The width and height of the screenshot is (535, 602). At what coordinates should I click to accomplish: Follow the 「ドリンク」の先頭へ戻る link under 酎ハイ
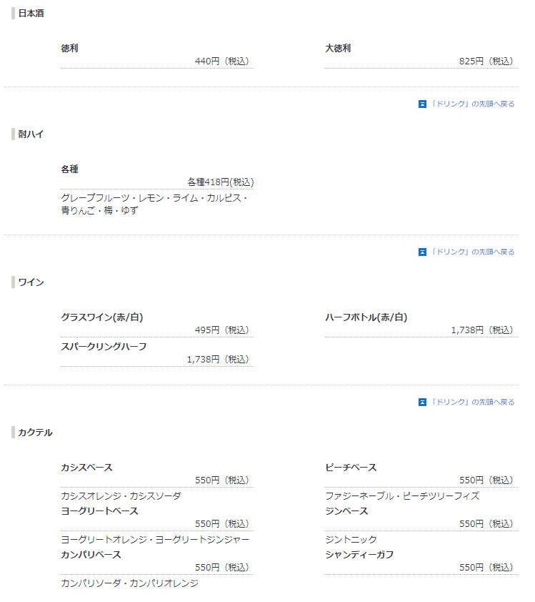[x=472, y=252]
